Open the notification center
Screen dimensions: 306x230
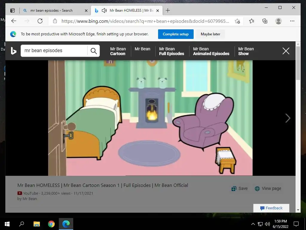coord(296,224)
